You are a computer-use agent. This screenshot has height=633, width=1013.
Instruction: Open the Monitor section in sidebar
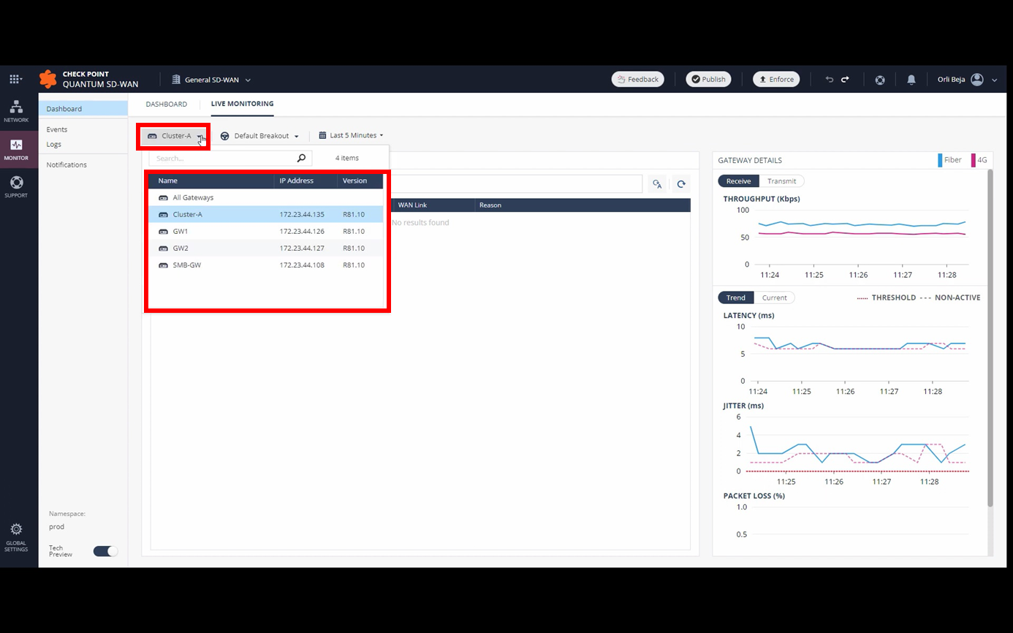click(16, 149)
